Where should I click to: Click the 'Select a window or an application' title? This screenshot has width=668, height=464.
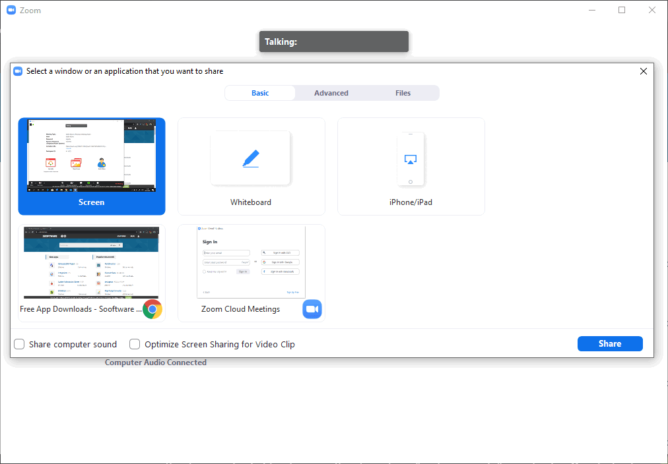125,71
